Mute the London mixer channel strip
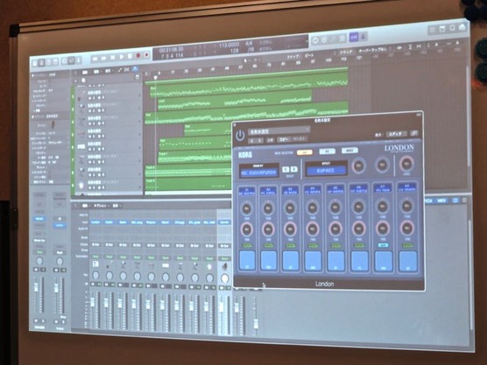 click(x=92, y=284)
